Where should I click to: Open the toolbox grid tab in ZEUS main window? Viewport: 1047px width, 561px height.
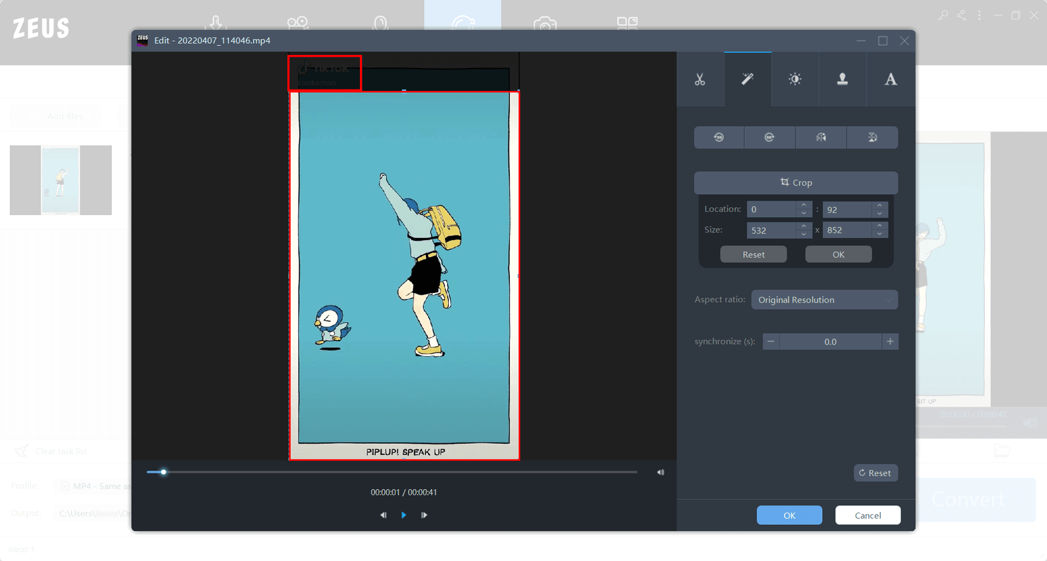coord(627,23)
